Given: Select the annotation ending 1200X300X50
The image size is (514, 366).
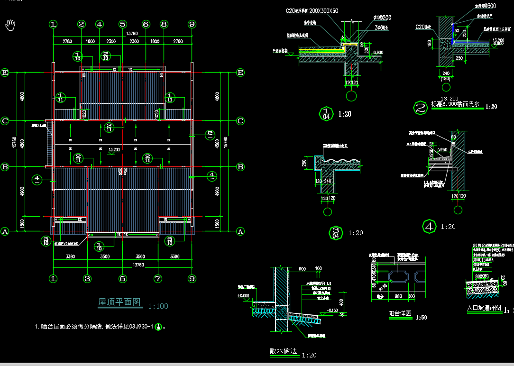Looking at the screenshot, I should click(x=312, y=11).
